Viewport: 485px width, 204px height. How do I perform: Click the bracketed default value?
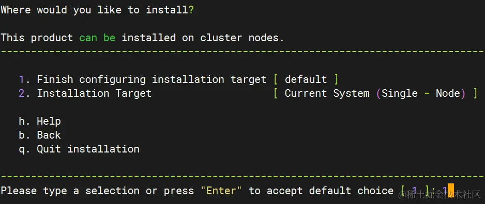click(306, 79)
